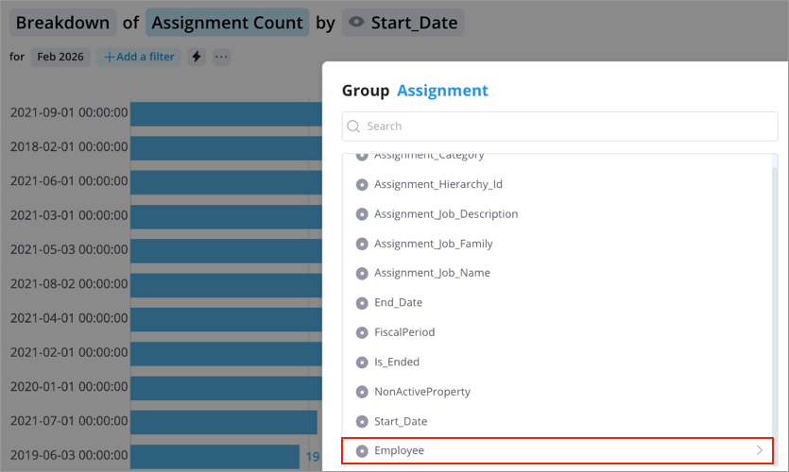Focus the Search input field
The height and width of the screenshot is (472, 789).
click(567, 126)
